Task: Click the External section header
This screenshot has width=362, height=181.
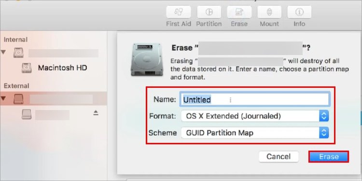Action: [16, 86]
